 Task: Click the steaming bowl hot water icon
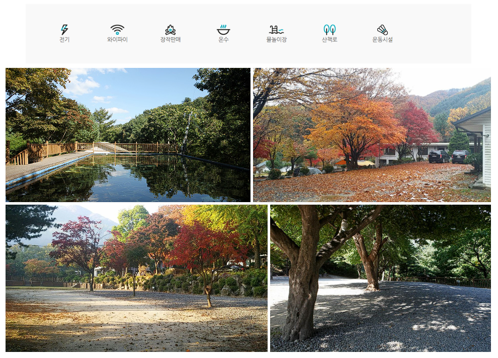point(223,30)
